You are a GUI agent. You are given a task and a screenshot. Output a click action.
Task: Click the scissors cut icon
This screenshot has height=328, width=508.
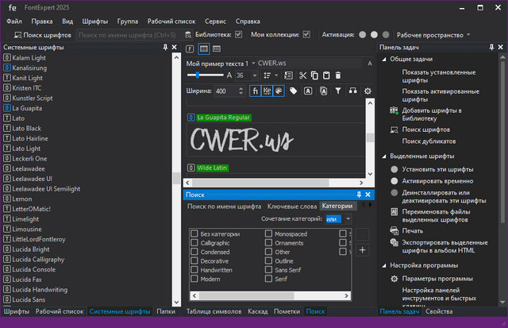pyautogui.click(x=302, y=75)
